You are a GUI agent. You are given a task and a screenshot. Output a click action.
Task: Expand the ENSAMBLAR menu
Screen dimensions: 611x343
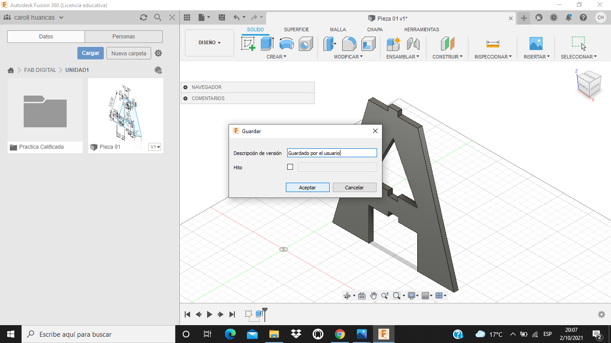pyautogui.click(x=403, y=57)
